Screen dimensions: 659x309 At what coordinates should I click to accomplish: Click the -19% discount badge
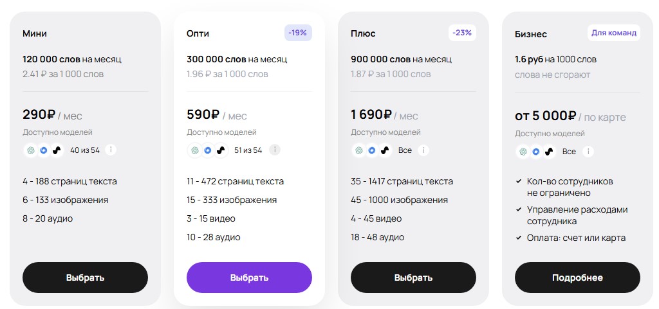click(298, 33)
